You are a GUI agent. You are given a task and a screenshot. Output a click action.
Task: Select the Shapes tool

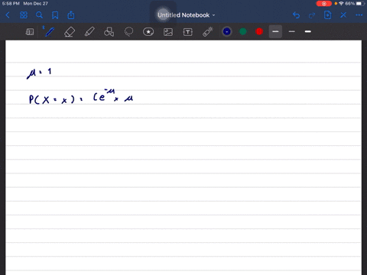click(109, 32)
